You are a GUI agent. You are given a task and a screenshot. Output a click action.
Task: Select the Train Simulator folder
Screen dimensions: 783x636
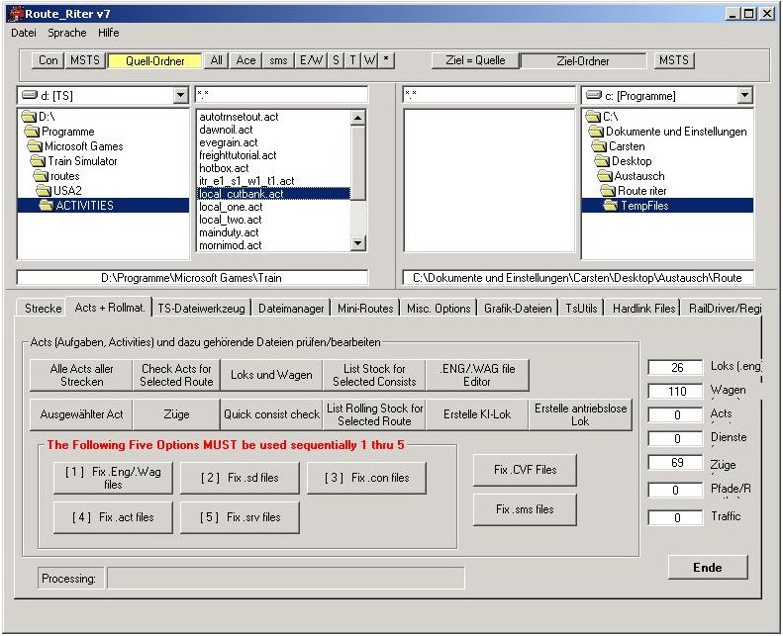(x=74, y=161)
